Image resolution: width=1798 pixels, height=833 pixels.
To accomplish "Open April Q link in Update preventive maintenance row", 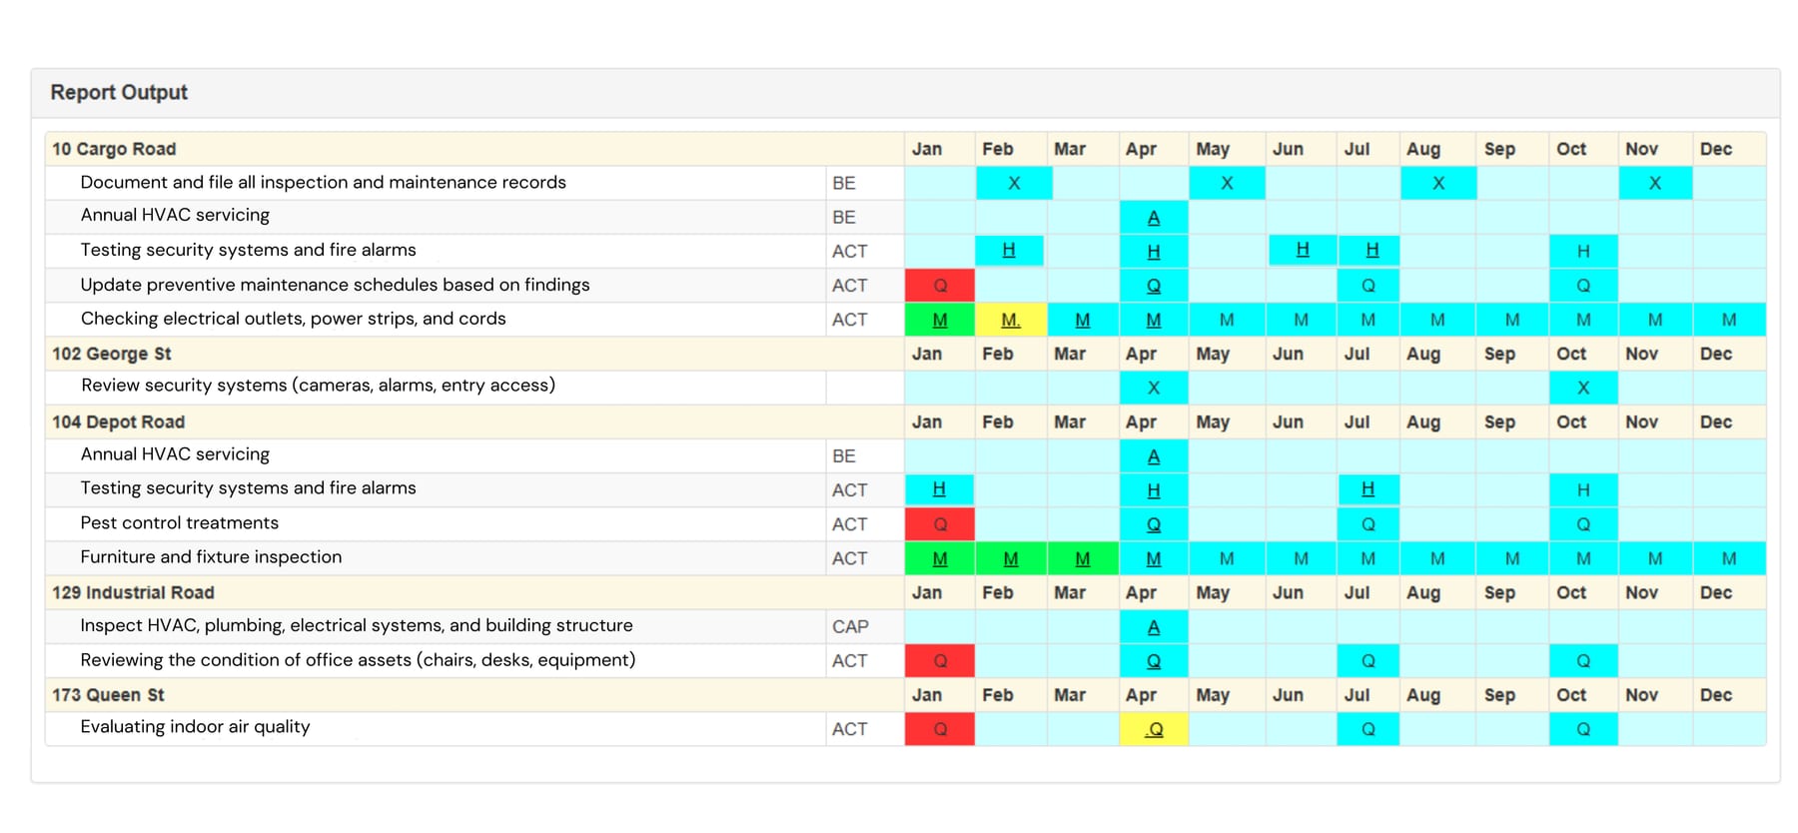I will (x=1154, y=286).
